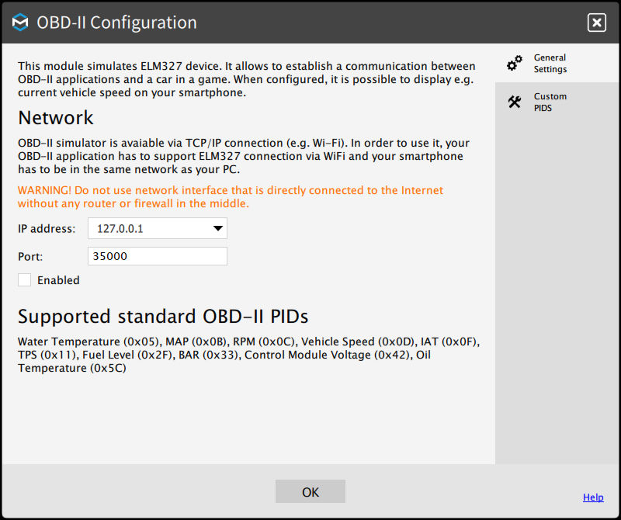Click the 'Port:' label
This screenshot has width=621, height=520.
tap(30, 256)
